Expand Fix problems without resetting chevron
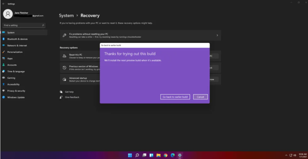308x159 pixels. point(217,35)
